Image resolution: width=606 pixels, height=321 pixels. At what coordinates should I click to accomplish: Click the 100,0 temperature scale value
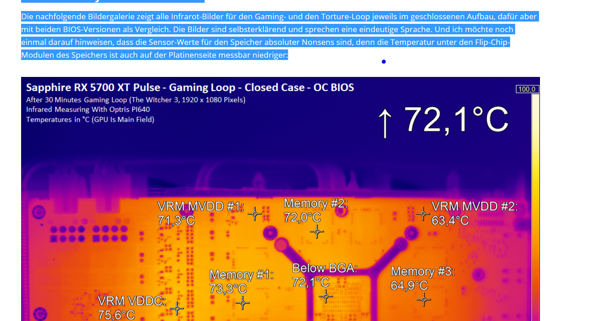click(x=528, y=89)
